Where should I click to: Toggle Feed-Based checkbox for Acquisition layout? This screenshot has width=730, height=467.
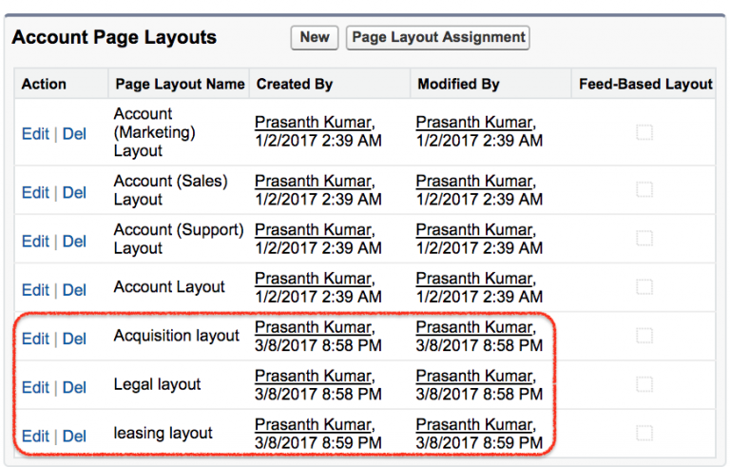pos(644,336)
